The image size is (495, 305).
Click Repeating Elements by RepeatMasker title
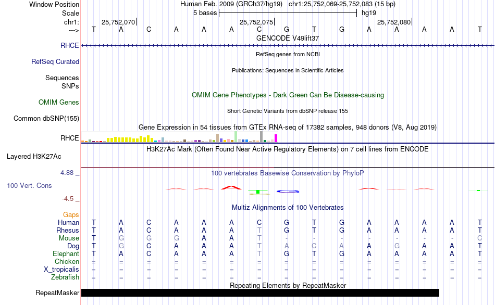pos(288,285)
